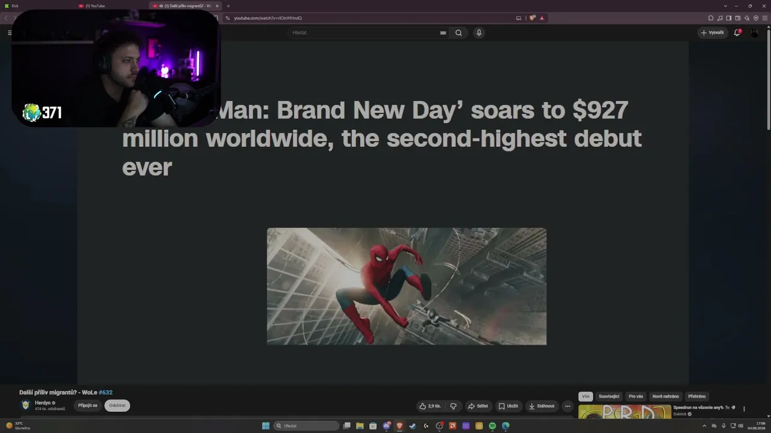Switch to Brave browser on the taskbar
This screenshot has height=433, width=771.
point(399,426)
